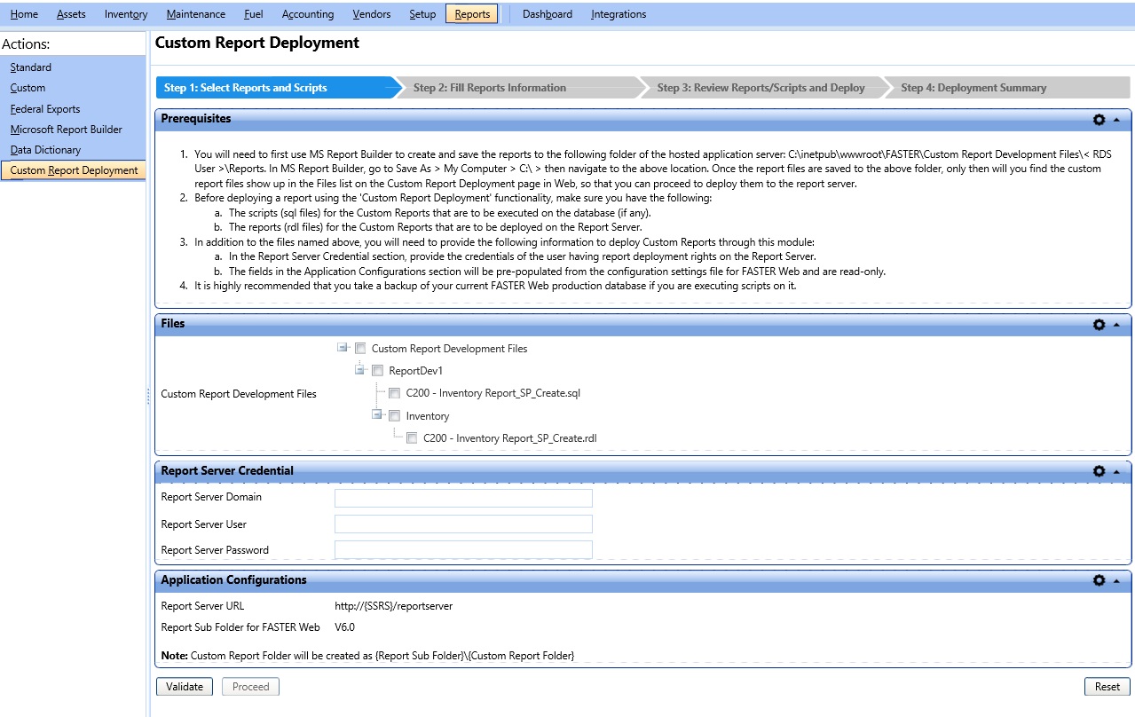Collapse the Files panel with its arrow
Image resolution: width=1135 pixels, height=717 pixels.
point(1116,325)
